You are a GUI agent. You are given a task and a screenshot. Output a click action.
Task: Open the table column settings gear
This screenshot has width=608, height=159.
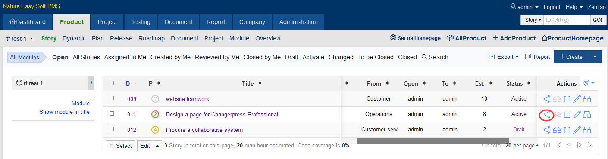pyautogui.click(x=589, y=83)
